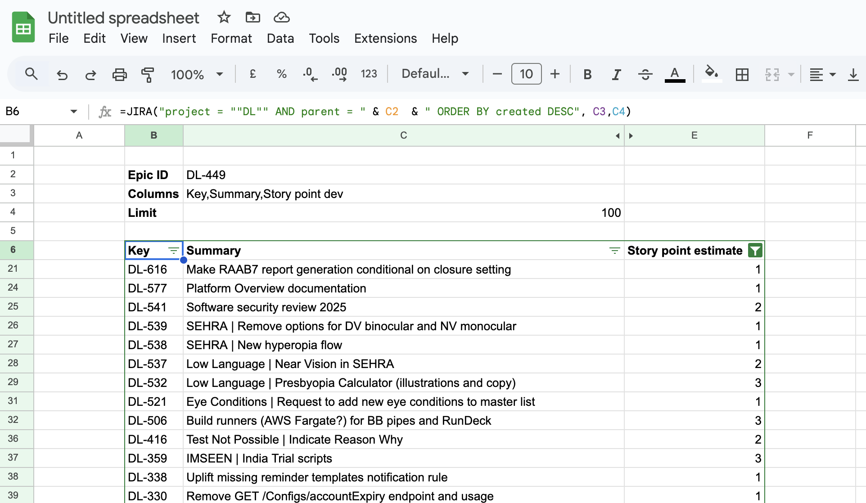866x503 pixels.
Task: Open text color picker
Action: click(x=675, y=74)
